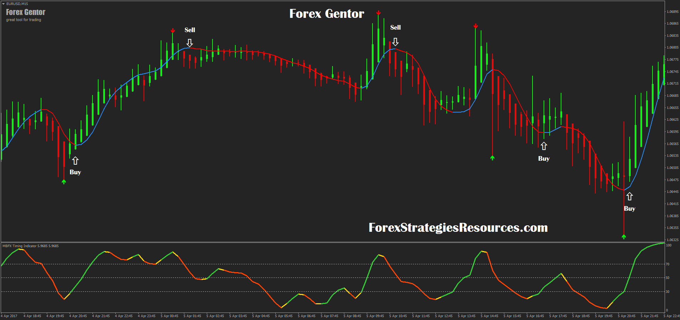Viewport: 680px width, 320px height.
Task: Click the indicator scale value 70
Action: click(668, 265)
